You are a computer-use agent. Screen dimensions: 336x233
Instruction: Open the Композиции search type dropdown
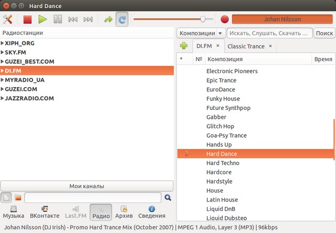201,33
